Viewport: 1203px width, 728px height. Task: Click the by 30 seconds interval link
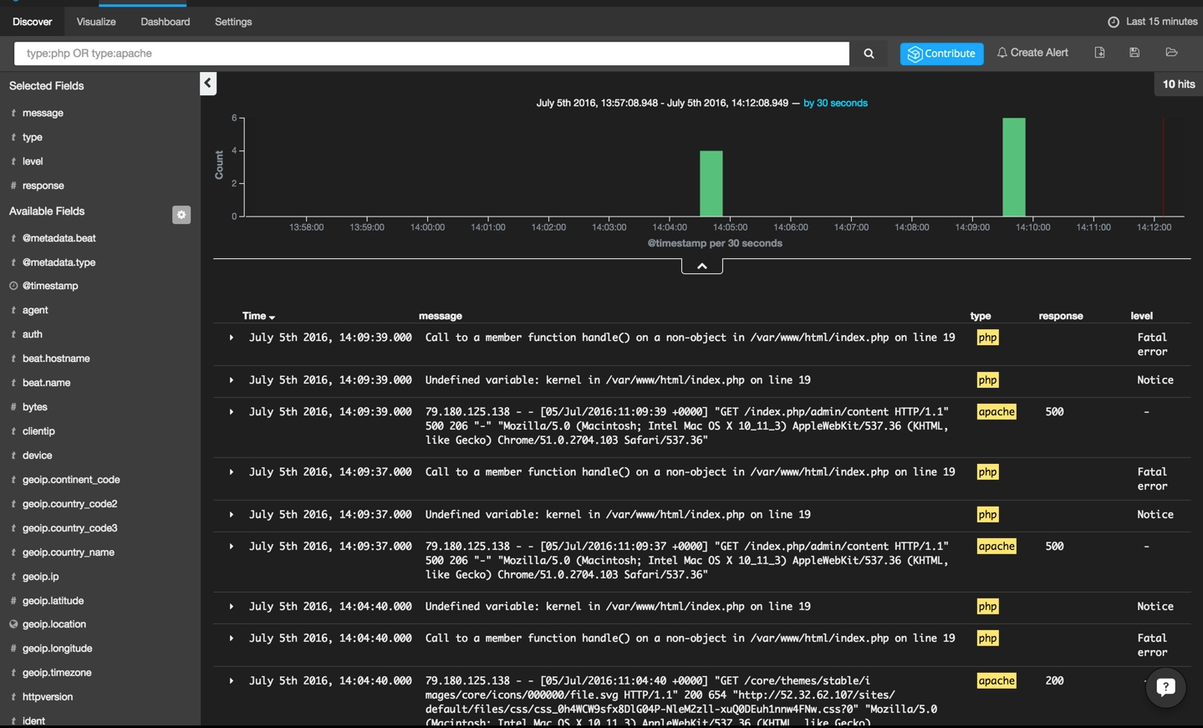[x=835, y=103]
